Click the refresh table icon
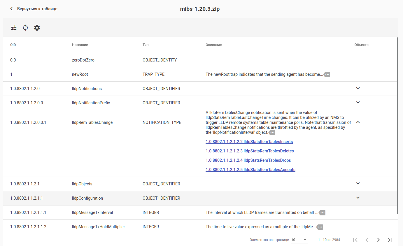Screen dimensions: 403x246 tap(25, 28)
